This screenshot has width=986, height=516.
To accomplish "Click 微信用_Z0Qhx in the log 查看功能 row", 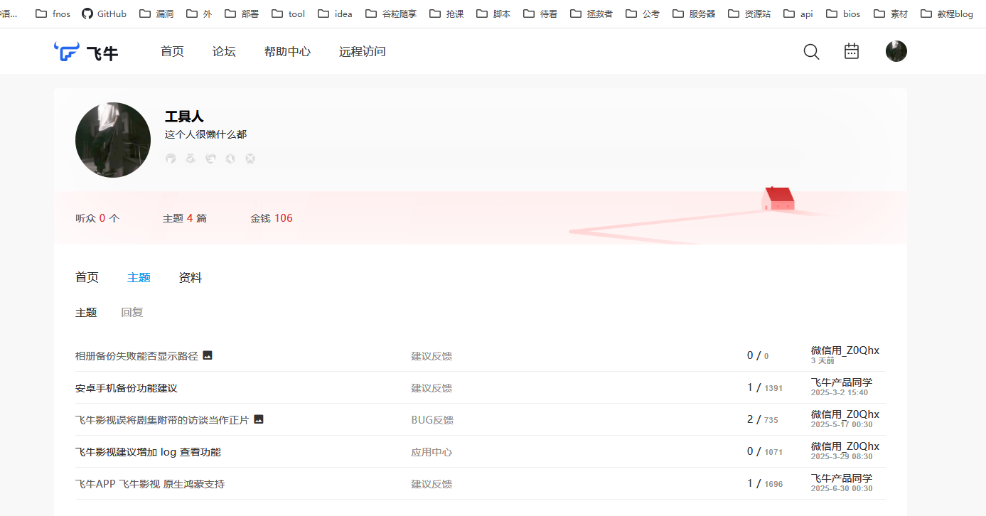I will 845,446.
